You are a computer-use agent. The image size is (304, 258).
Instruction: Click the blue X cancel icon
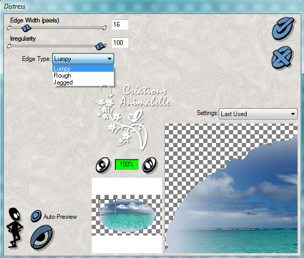click(281, 57)
